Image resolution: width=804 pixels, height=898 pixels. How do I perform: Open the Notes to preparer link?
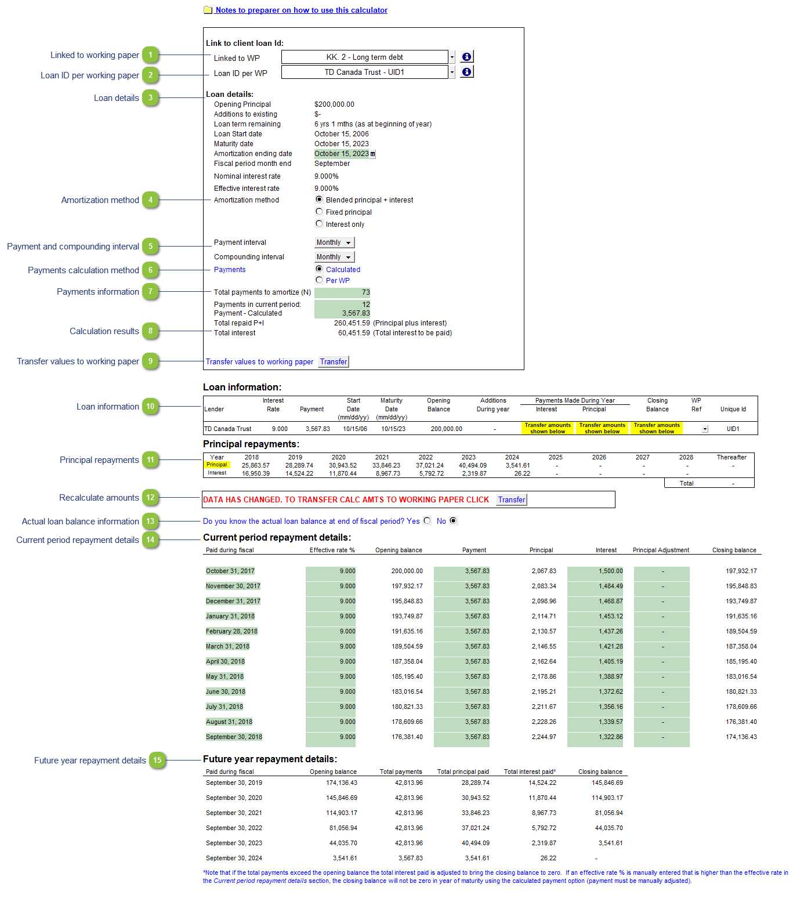click(x=301, y=10)
